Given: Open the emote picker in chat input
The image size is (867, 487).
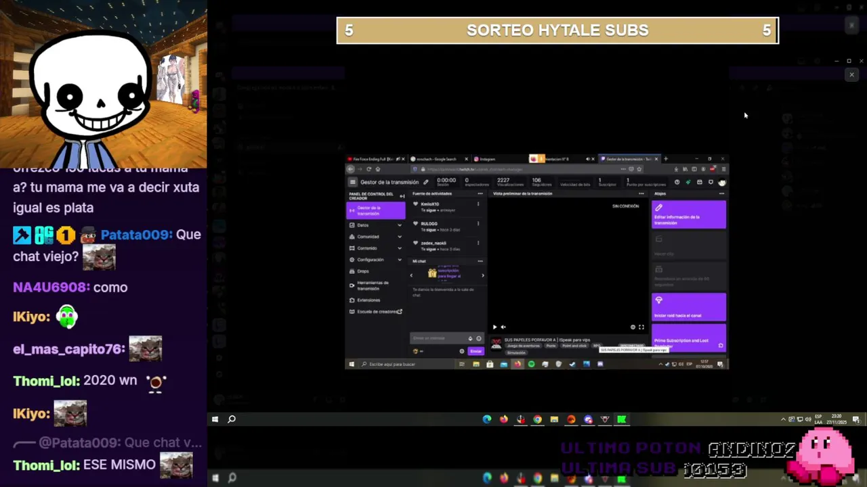Looking at the screenshot, I should (x=478, y=338).
